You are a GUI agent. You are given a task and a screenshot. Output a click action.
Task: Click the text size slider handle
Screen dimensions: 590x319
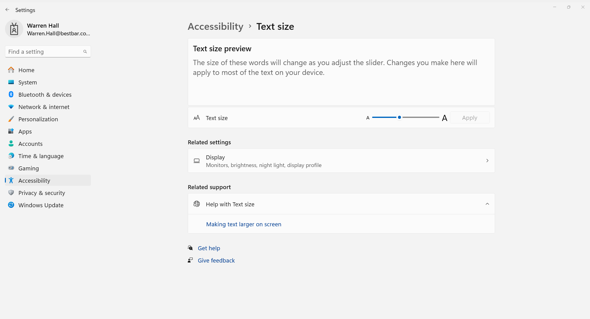399,117
